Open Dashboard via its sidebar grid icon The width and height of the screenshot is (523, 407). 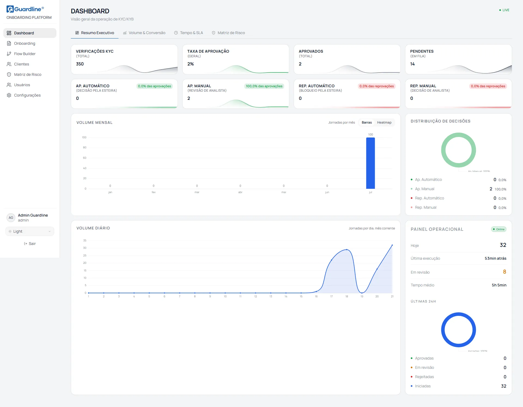pyautogui.click(x=9, y=33)
